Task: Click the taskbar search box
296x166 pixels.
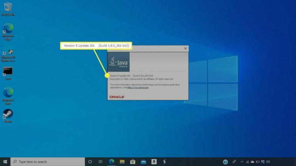Action: (x=47, y=162)
